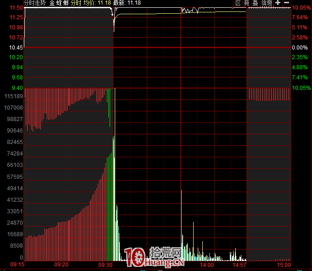Select the 14:00 time axis marker
Image resolution: width=312 pixels, height=271 pixels.
pos(206,265)
